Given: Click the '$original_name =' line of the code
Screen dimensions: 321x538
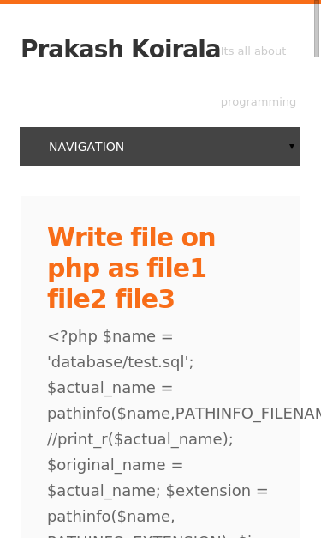Looking at the screenshot, I should [116, 465].
